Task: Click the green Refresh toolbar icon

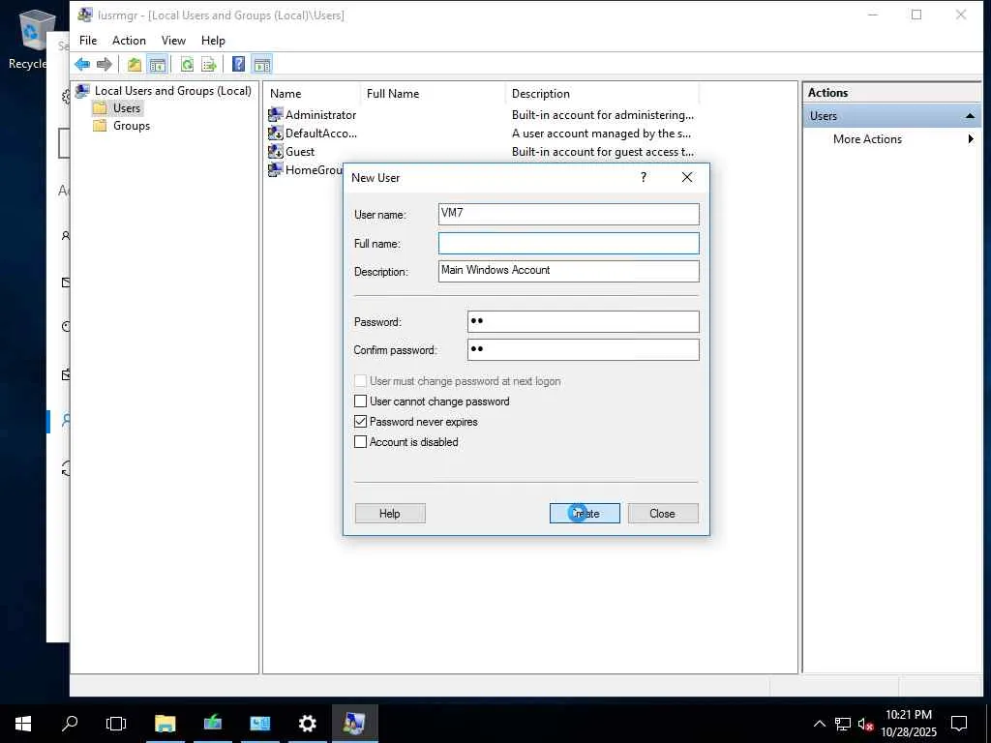Action: pos(187,65)
